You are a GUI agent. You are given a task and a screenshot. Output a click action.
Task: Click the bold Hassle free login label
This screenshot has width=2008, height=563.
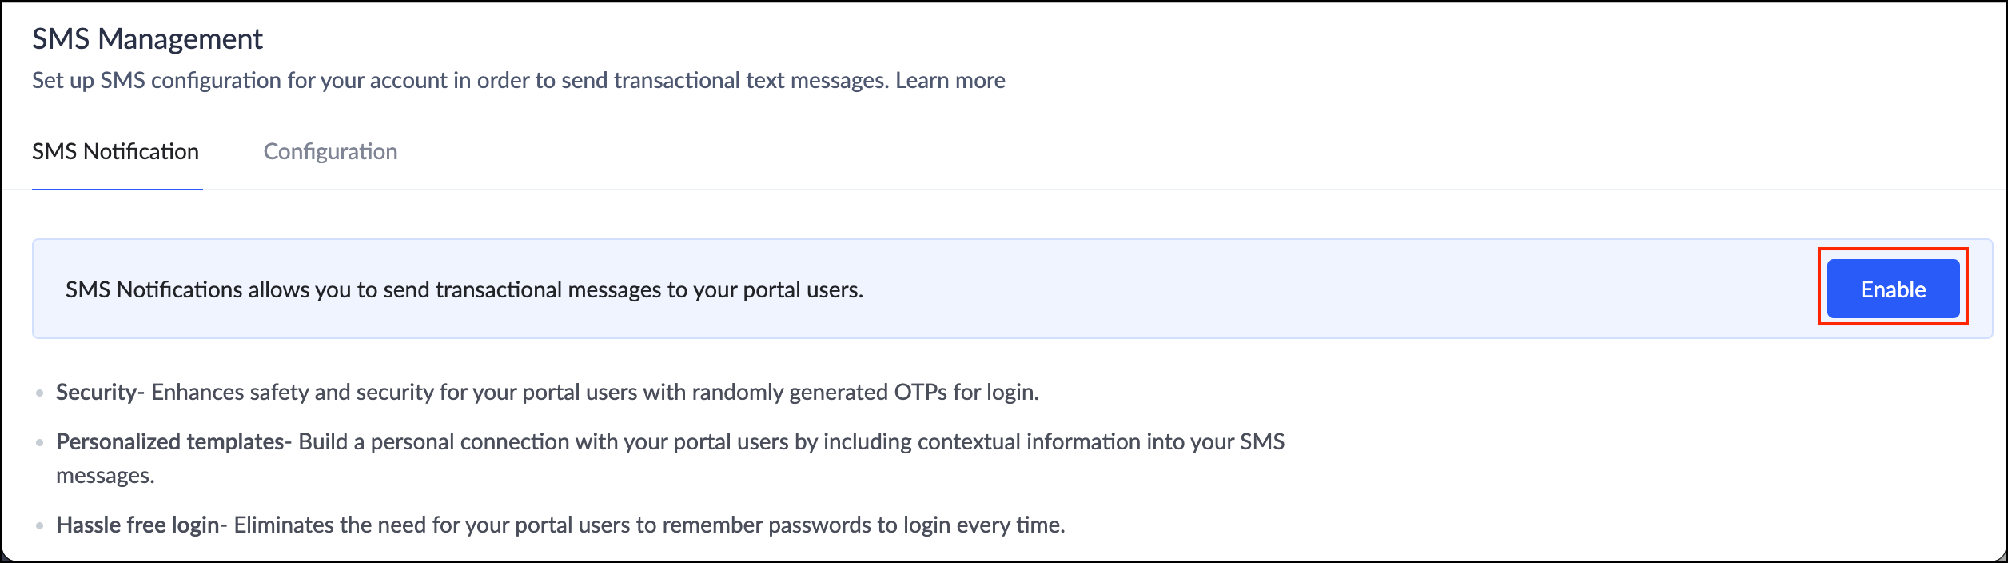point(137,525)
